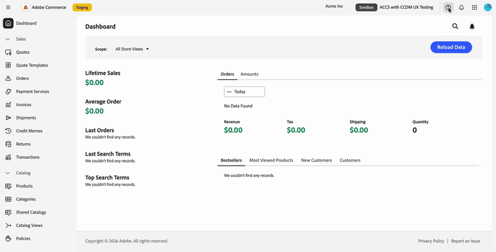
Task: Open Credit Memos in the sidebar
Action: 29,131
